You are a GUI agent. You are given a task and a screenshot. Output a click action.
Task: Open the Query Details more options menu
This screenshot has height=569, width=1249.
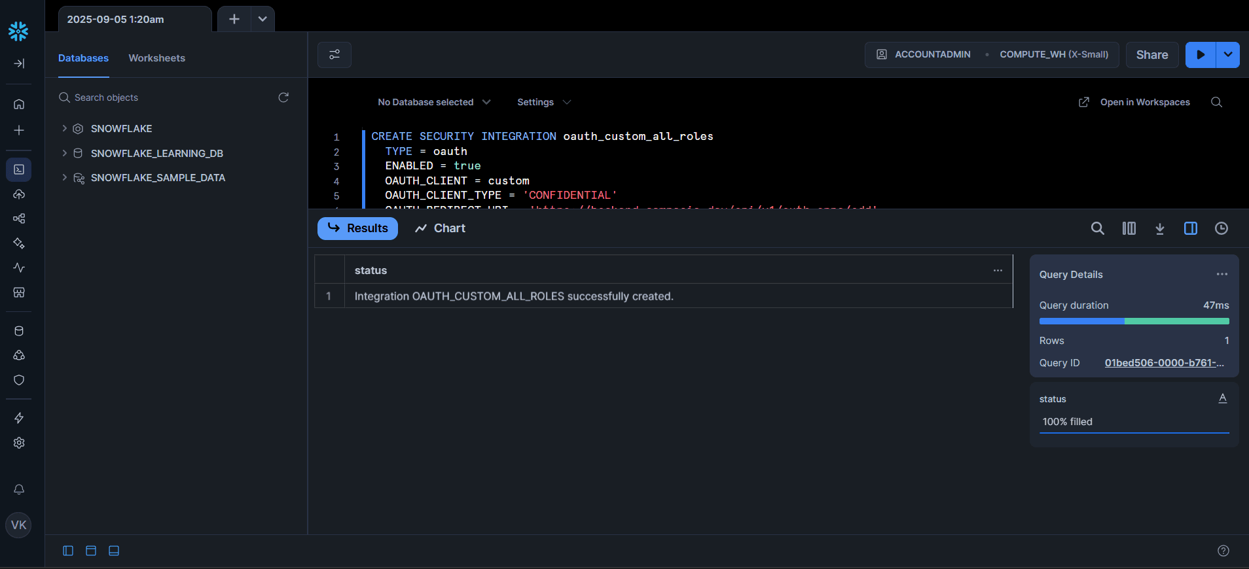1222,274
